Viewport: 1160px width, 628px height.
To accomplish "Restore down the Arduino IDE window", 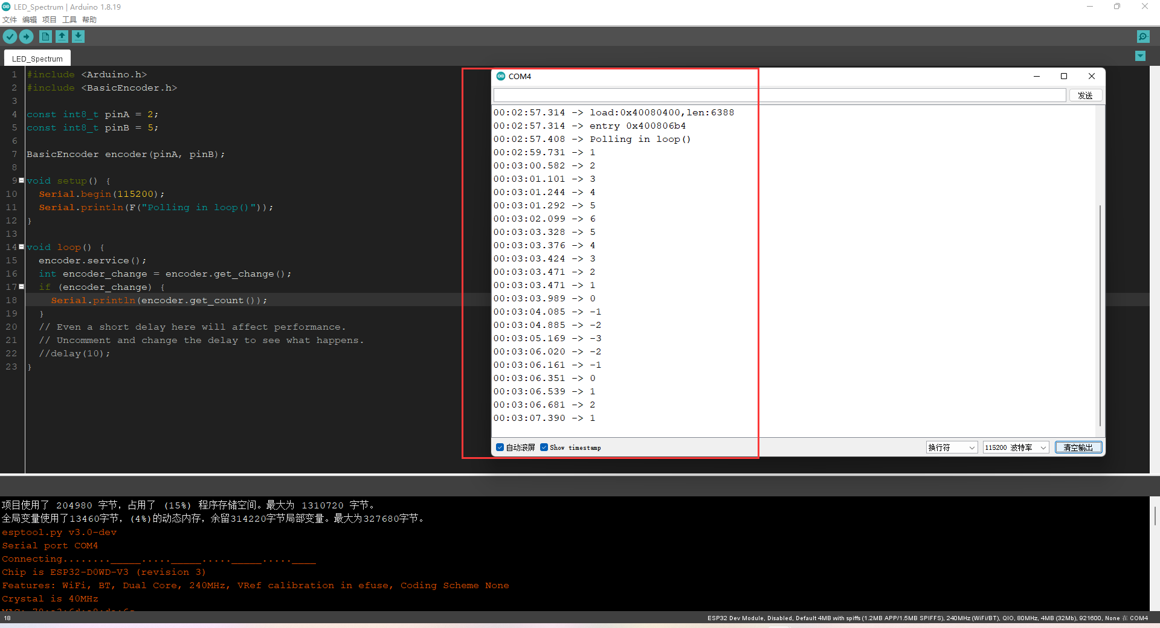I will click(1117, 7).
